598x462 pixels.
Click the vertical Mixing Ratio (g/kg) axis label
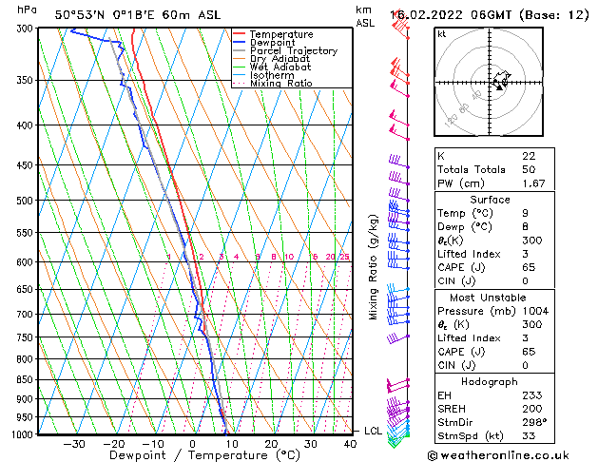tap(373, 267)
